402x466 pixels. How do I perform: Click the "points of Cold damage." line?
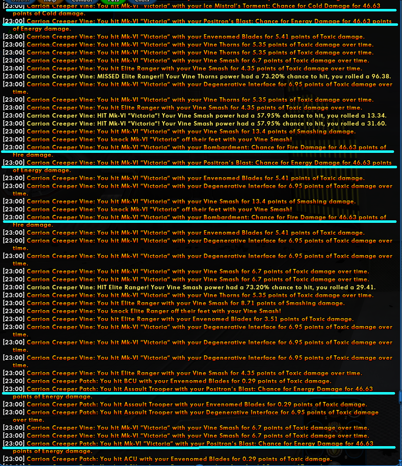pos(49,14)
